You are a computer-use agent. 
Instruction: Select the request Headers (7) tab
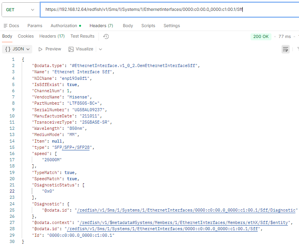click(x=101, y=26)
